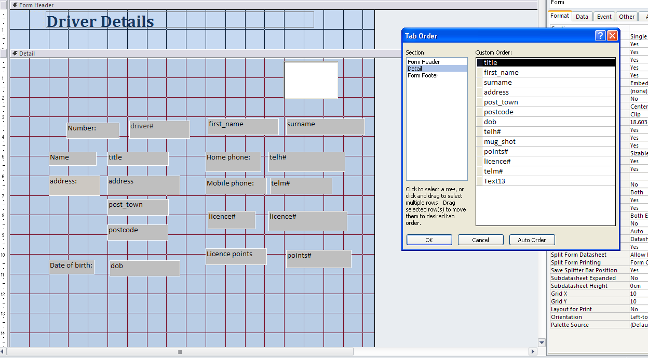The image size is (648, 358).
Task: Click row selector beside first_name entry
Action: pyautogui.click(x=479, y=72)
